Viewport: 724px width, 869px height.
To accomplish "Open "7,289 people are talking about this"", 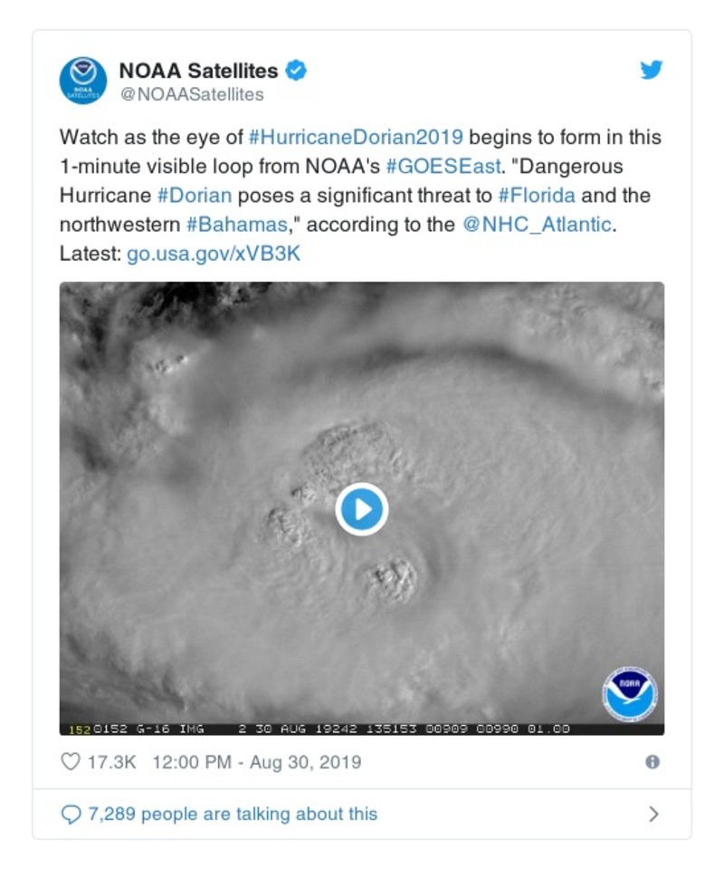I will point(233,814).
